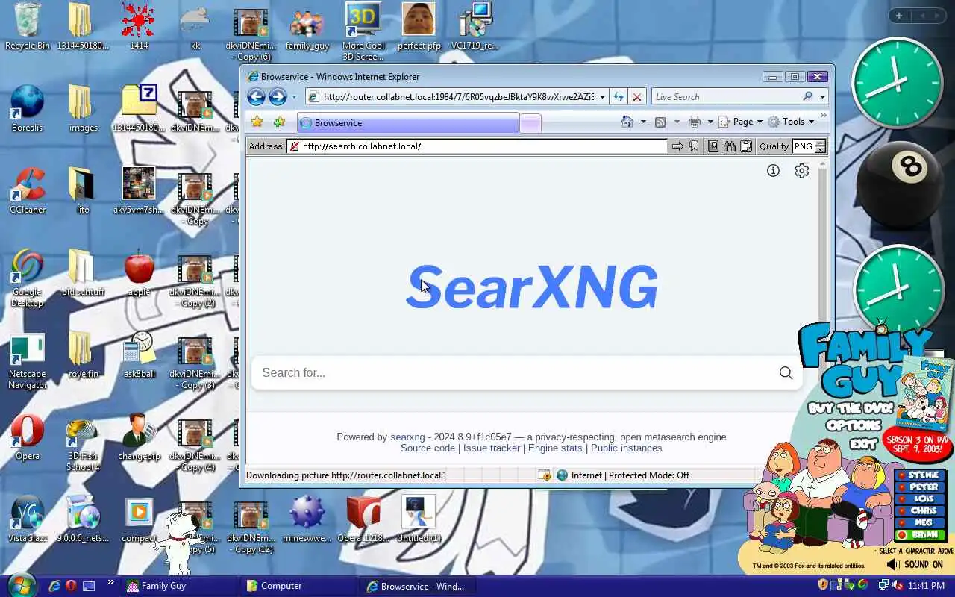Expand the IE command bar overflow chevron
The height and width of the screenshot is (597, 955).
pyautogui.click(x=823, y=116)
